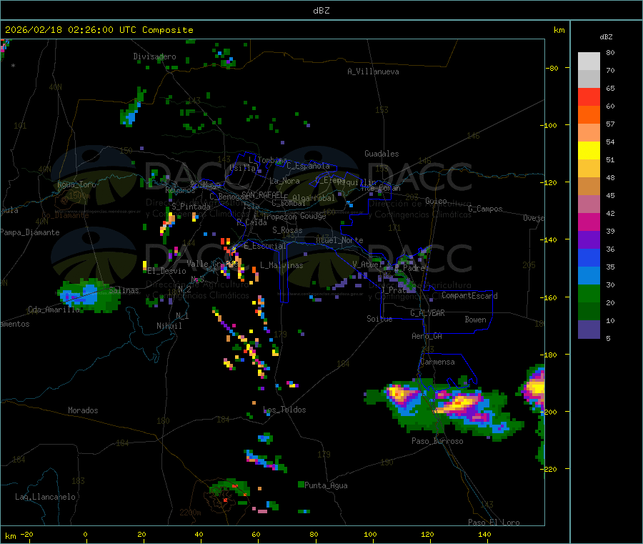Click the 'S_Rosas' location label
This screenshot has width=643, height=544.
pyautogui.click(x=287, y=230)
